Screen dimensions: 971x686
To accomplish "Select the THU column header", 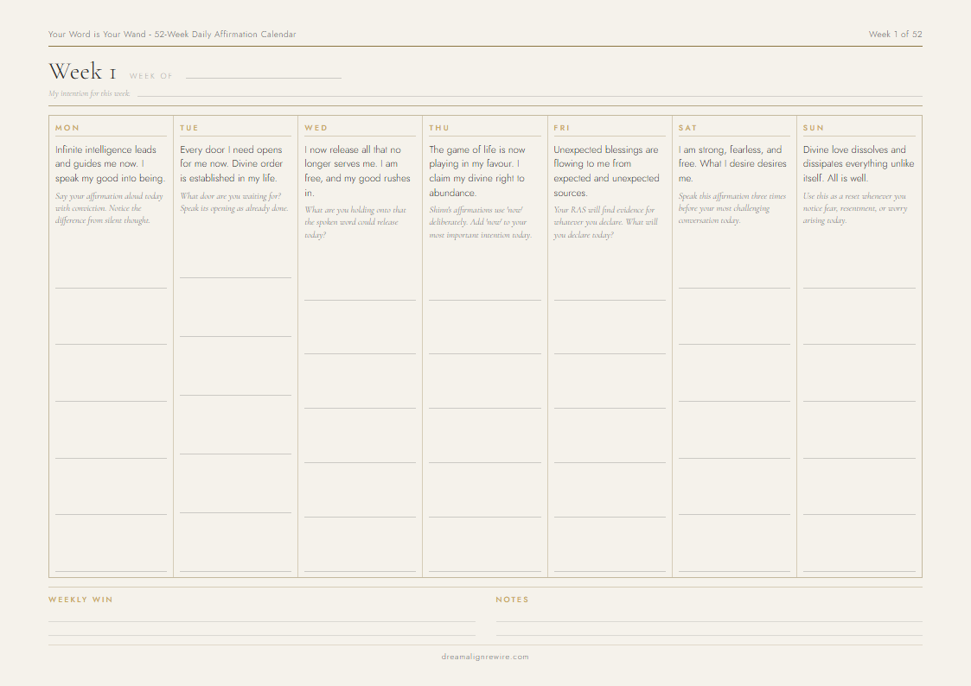I will coord(439,128).
